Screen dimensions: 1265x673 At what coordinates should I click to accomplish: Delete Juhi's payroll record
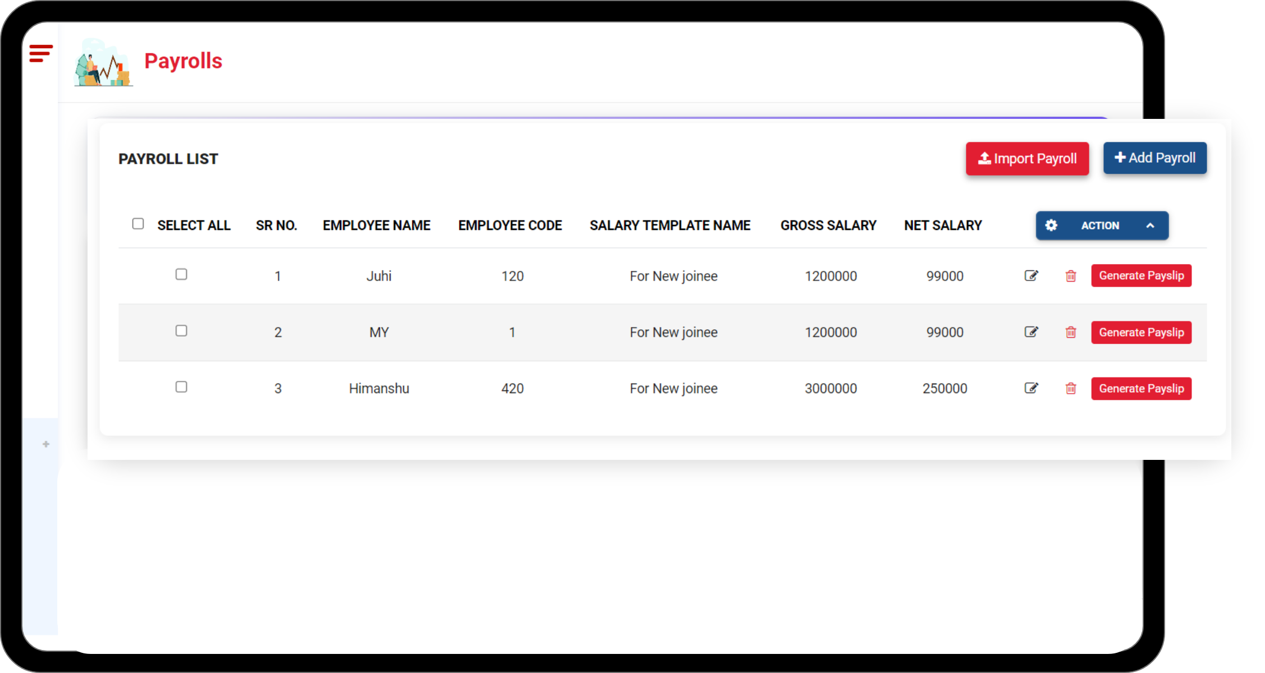(x=1070, y=276)
